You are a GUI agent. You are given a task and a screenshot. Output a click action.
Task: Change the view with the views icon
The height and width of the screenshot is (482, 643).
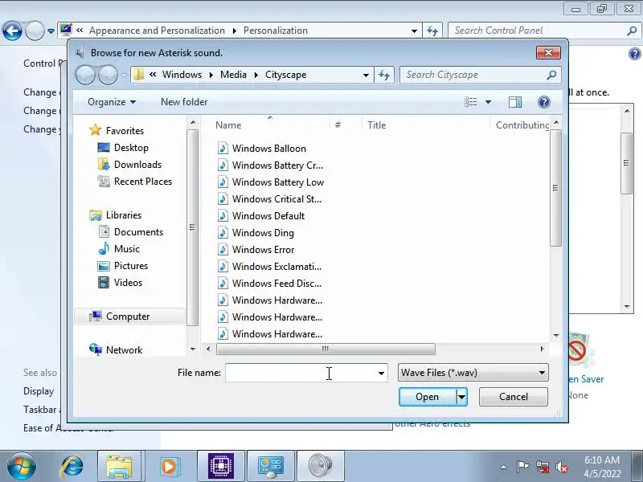click(471, 102)
